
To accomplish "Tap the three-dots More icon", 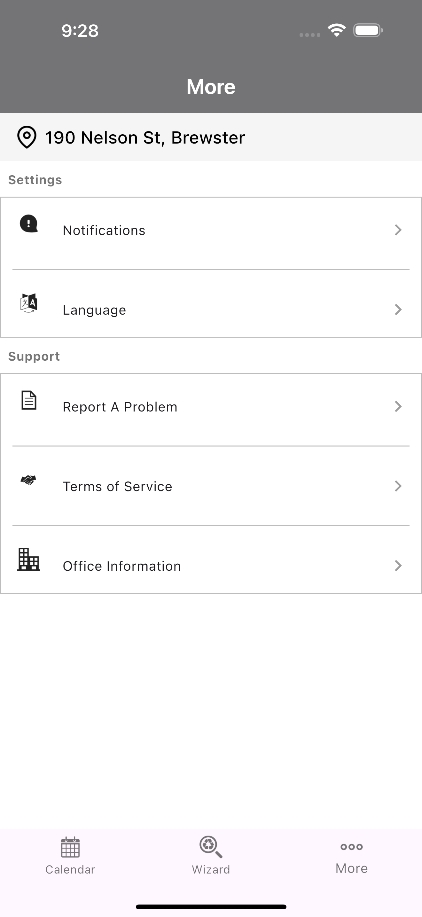I will 352,847.
